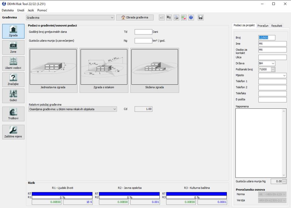Select Jednostavna zgrada building type
The image size is (291, 208).
(x=53, y=70)
